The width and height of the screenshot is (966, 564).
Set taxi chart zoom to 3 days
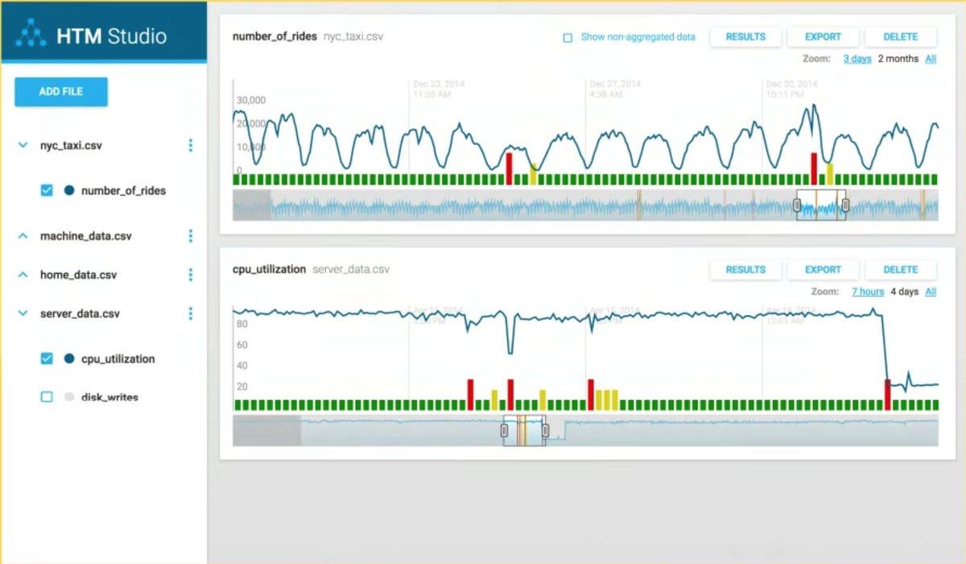pyautogui.click(x=857, y=59)
